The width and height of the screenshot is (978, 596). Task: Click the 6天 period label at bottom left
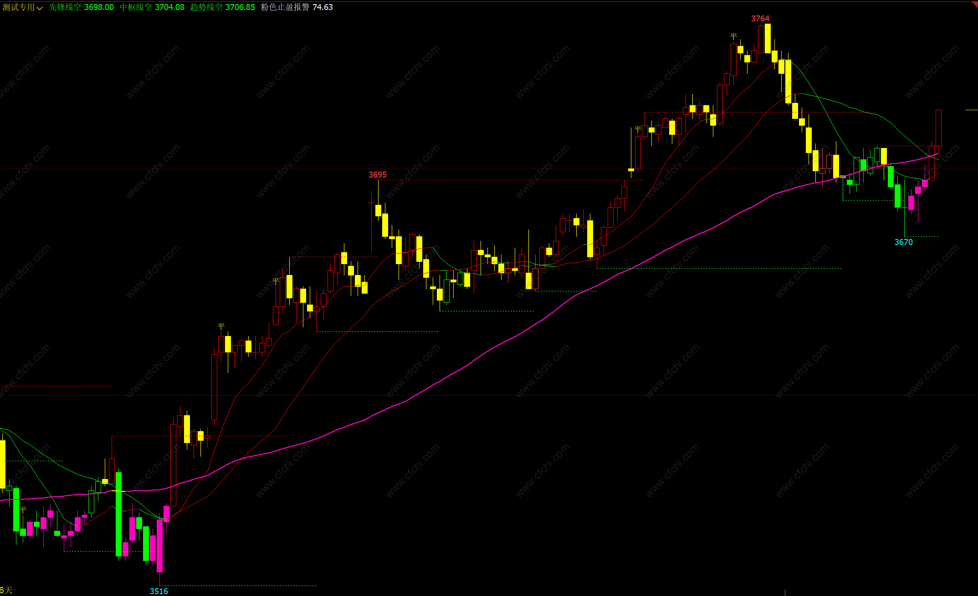point(6,590)
